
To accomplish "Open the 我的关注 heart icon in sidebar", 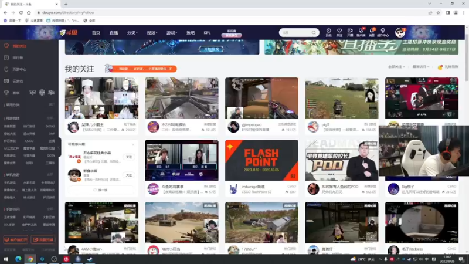I will [6, 46].
